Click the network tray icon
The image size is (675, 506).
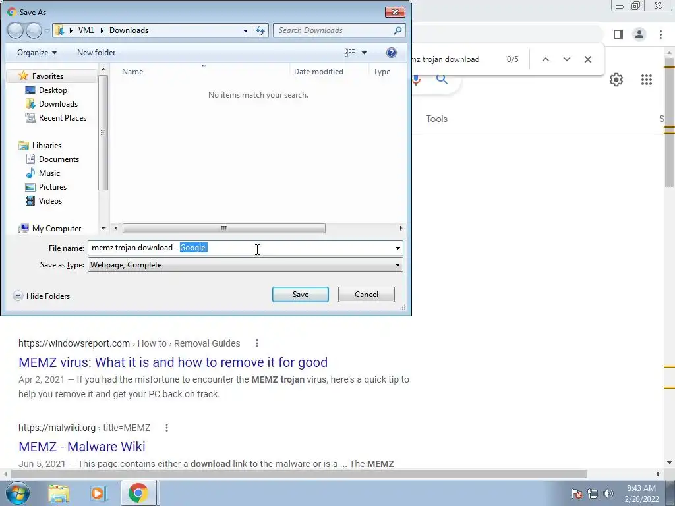pos(593,493)
